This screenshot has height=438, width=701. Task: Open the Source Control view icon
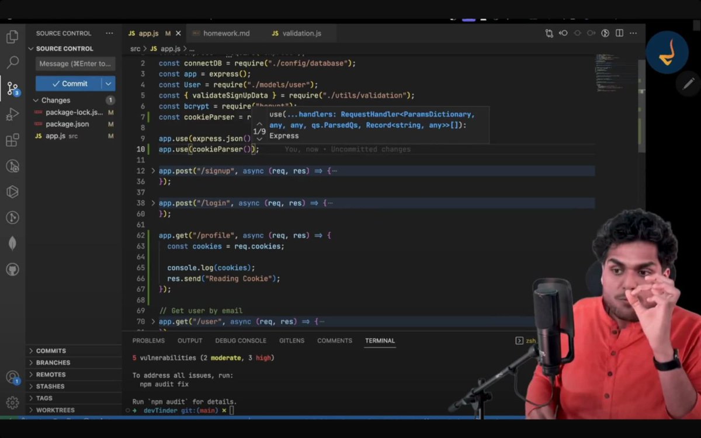12,89
